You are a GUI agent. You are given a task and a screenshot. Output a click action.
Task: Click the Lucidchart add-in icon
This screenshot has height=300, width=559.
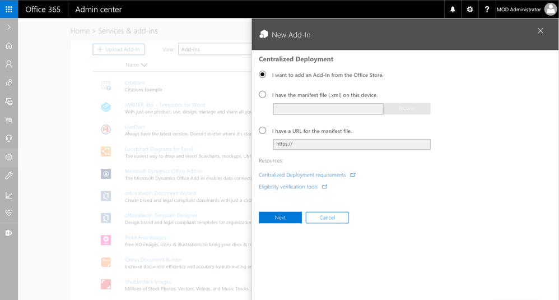pos(106,151)
